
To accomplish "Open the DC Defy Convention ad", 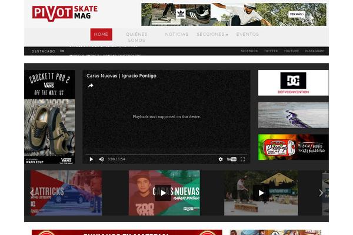I will click(x=293, y=83).
